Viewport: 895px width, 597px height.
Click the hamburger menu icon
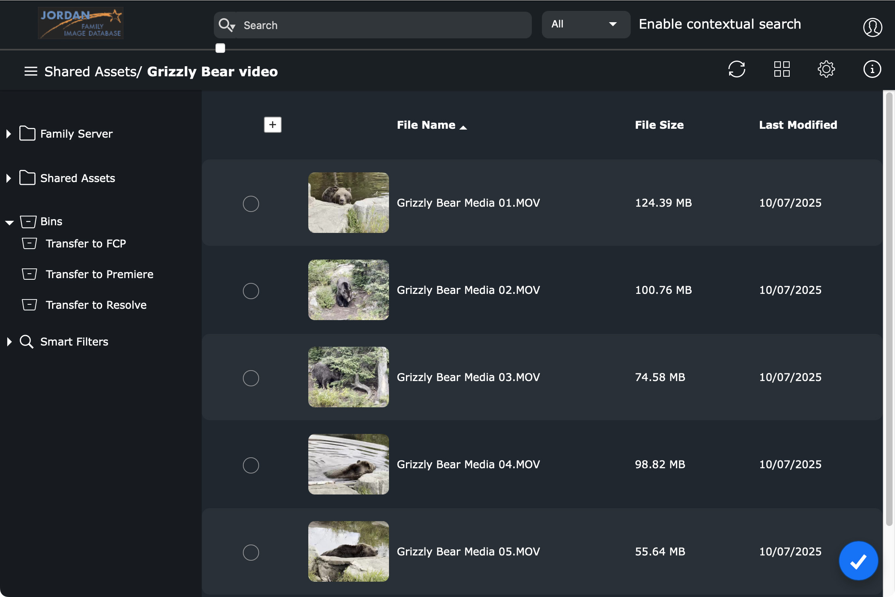[x=31, y=71]
